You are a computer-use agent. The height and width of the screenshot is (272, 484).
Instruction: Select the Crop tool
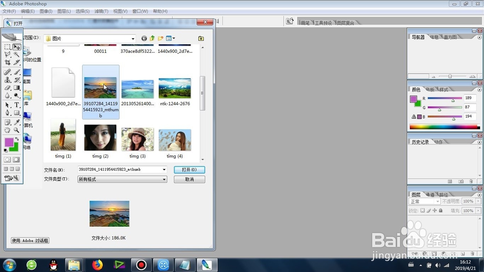(x=7, y=62)
